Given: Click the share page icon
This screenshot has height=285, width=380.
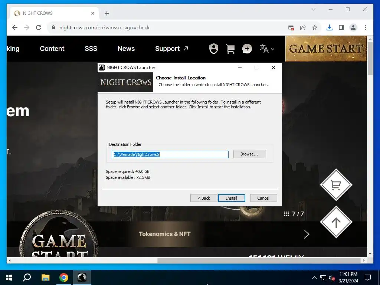Looking at the screenshot, I should (x=303, y=27).
